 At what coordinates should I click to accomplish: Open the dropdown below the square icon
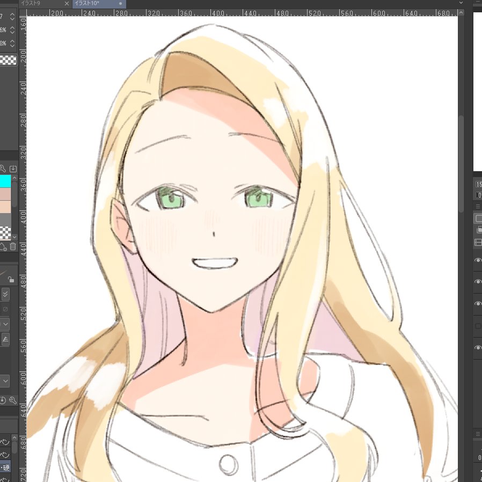pyautogui.click(x=5, y=324)
